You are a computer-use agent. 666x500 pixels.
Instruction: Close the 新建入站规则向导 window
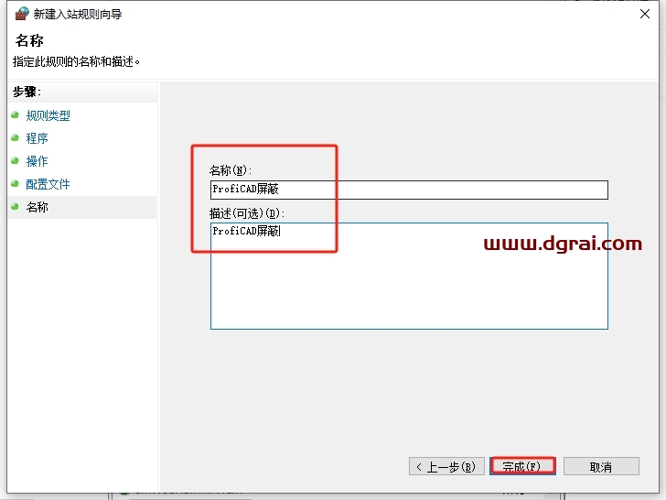pos(645,14)
